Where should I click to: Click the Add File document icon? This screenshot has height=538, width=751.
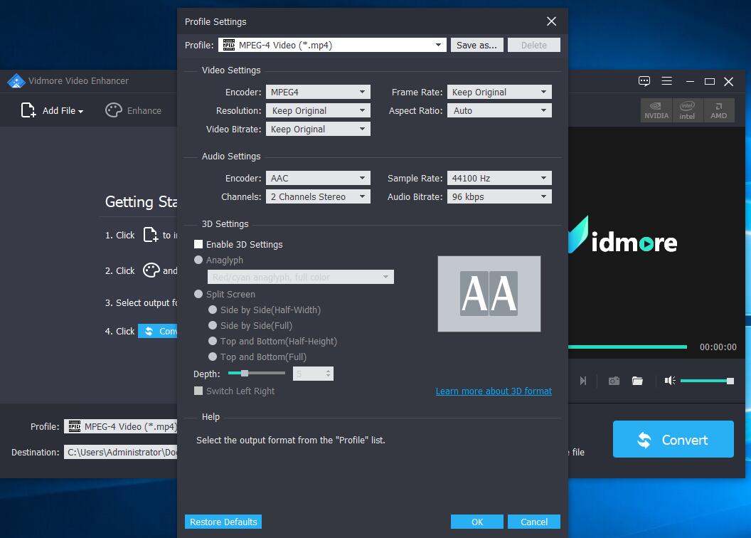(x=28, y=110)
